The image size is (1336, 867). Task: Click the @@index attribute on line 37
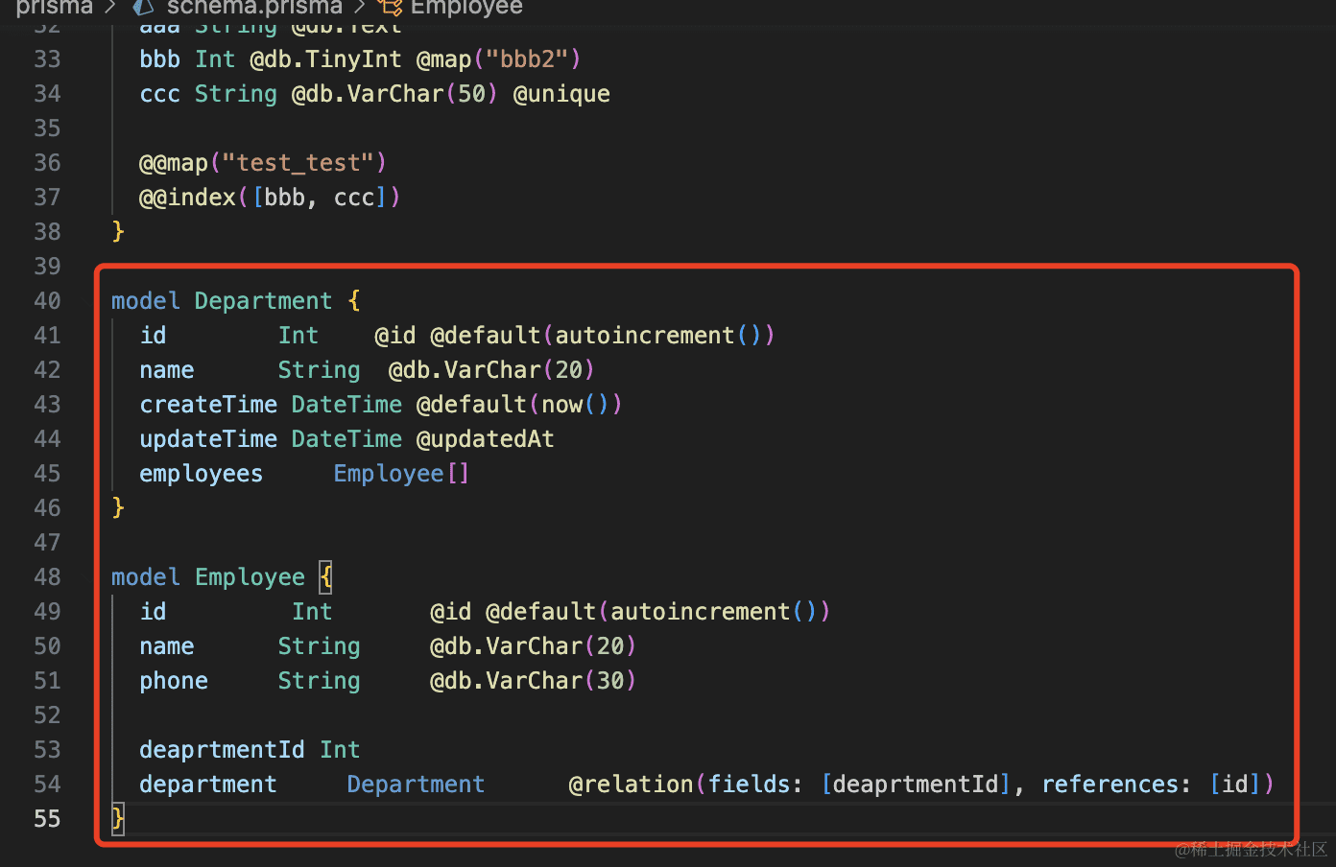tap(187, 198)
